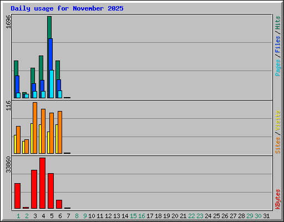The width and height of the screenshot is (284, 222).
Task: Click day '10' on the x-axis
Action: point(92,216)
